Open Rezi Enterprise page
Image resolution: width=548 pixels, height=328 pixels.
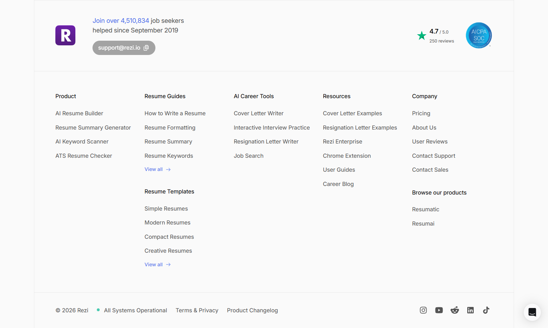coord(343,141)
